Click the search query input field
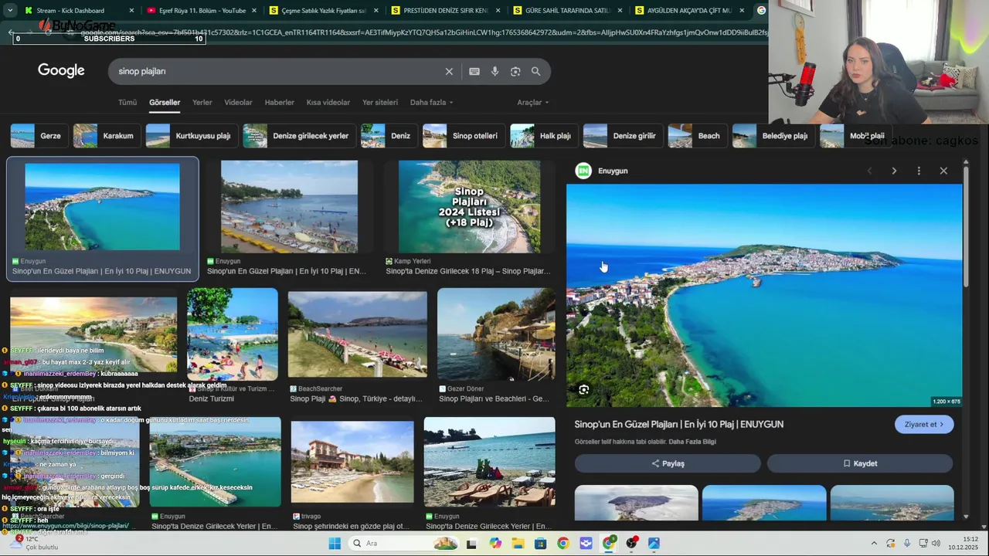The width and height of the screenshot is (989, 556). pos(278,71)
